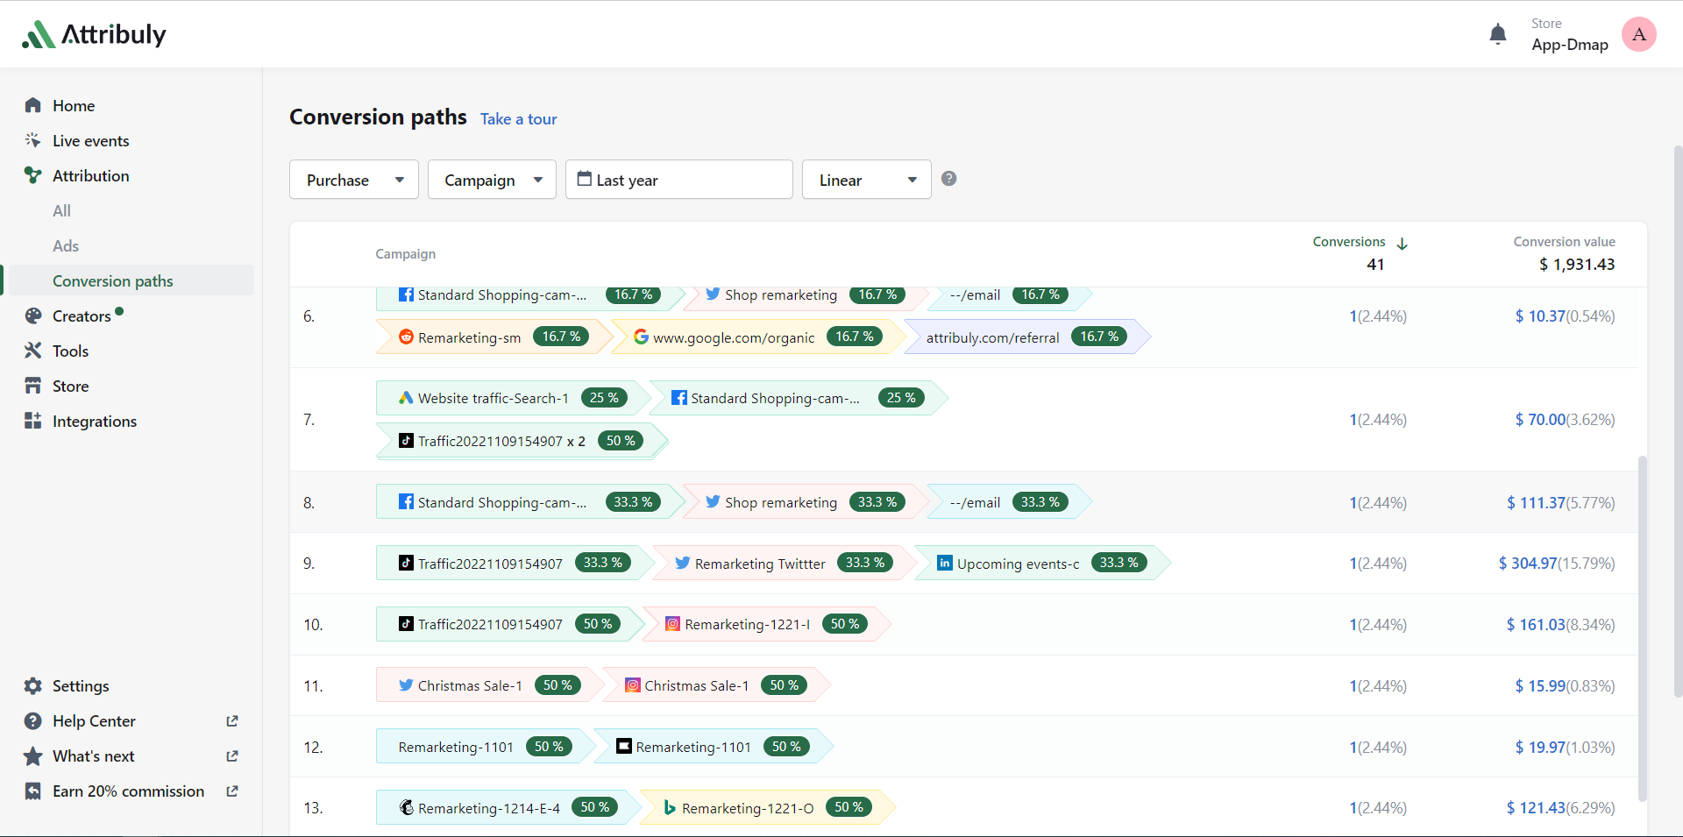Click the Tools wrench icon
This screenshot has height=837, width=1683.
click(33, 351)
